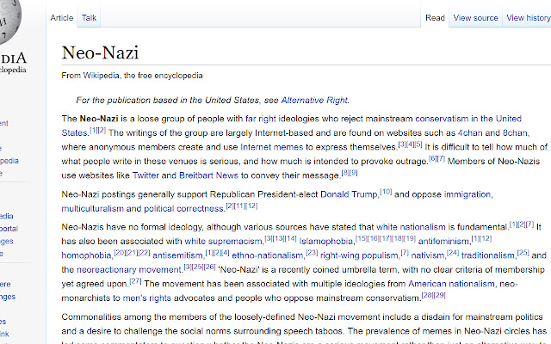Click citation [29] after mainstream conservatism
The image size is (551, 344).
440,295
